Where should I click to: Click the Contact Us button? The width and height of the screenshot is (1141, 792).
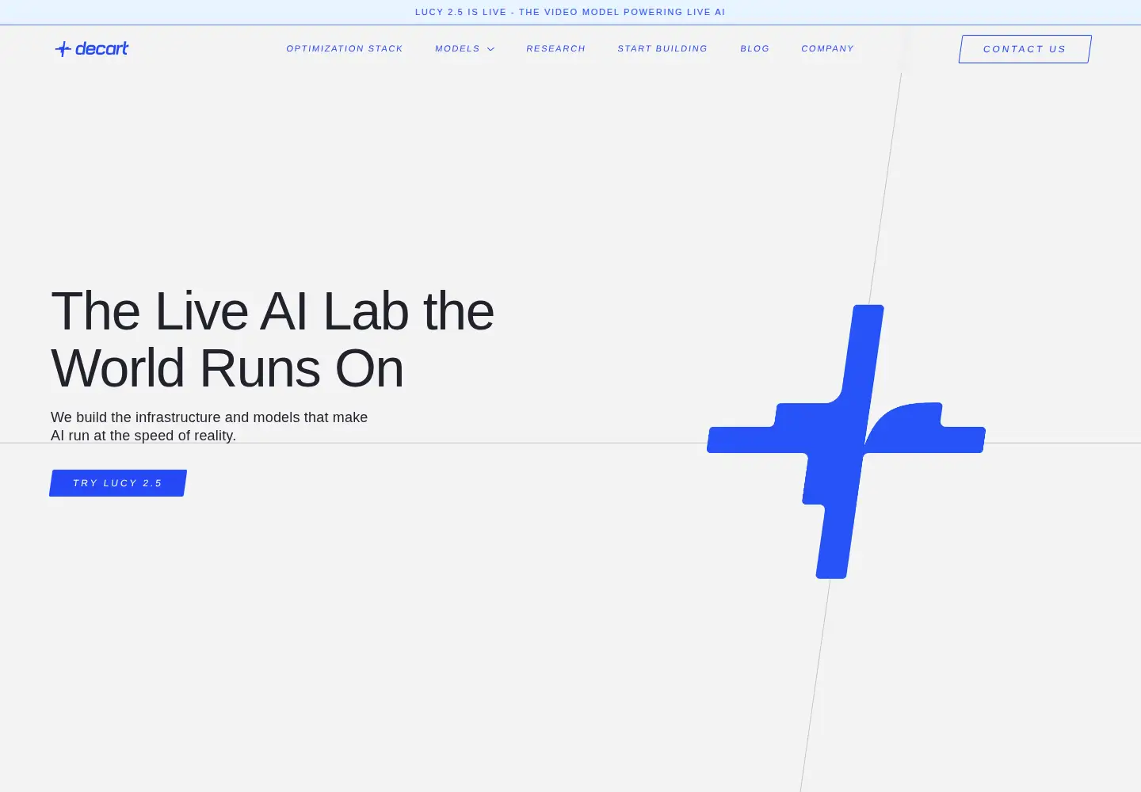(1025, 49)
